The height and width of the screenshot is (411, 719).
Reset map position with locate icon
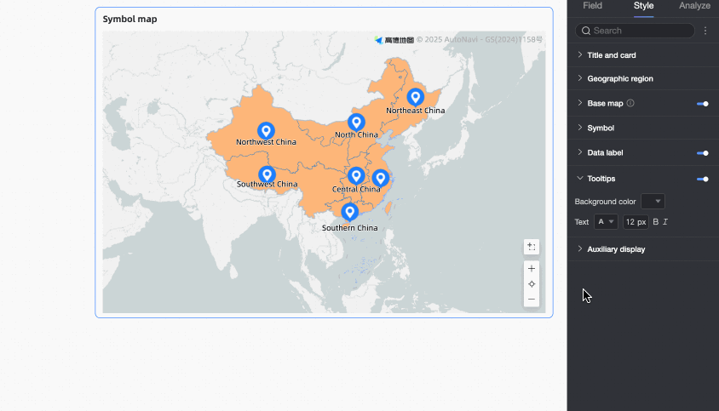point(532,284)
